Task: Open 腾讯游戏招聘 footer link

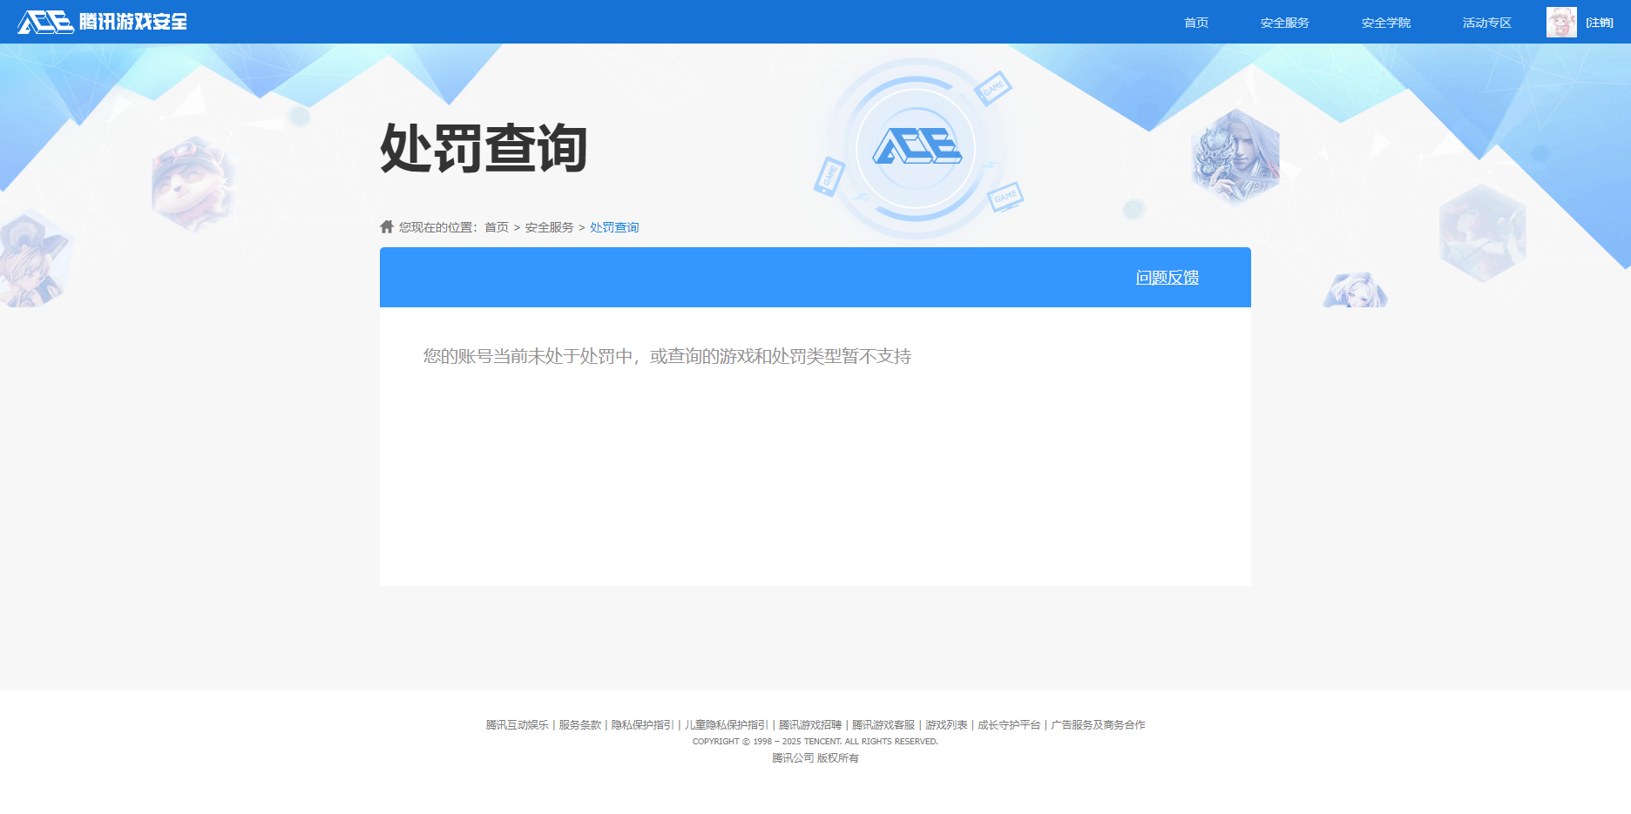Action: pyautogui.click(x=810, y=724)
